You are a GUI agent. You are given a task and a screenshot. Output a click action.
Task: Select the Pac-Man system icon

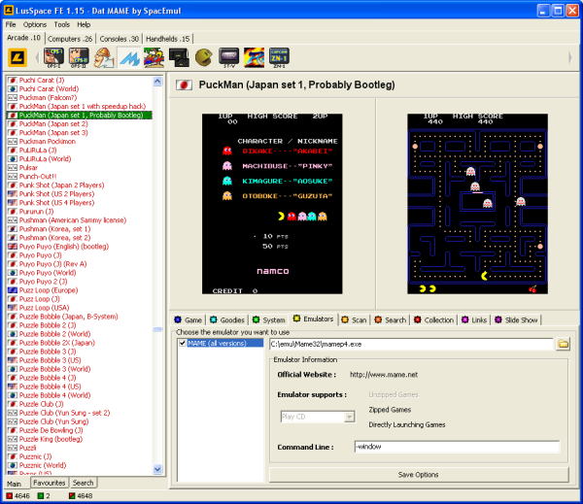[x=203, y=58]
